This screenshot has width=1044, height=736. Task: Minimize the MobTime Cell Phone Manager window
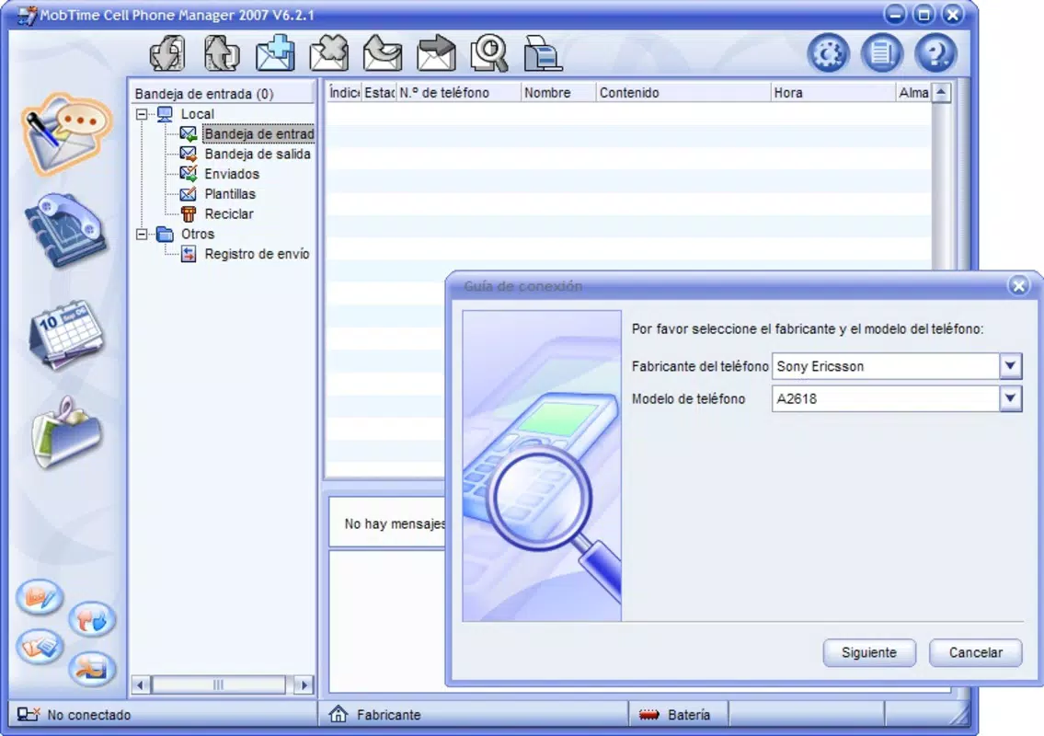pos(894,14)
